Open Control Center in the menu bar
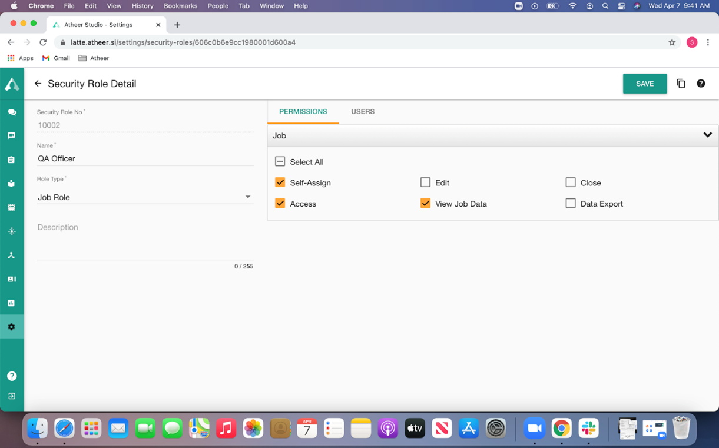 [621, 6]
